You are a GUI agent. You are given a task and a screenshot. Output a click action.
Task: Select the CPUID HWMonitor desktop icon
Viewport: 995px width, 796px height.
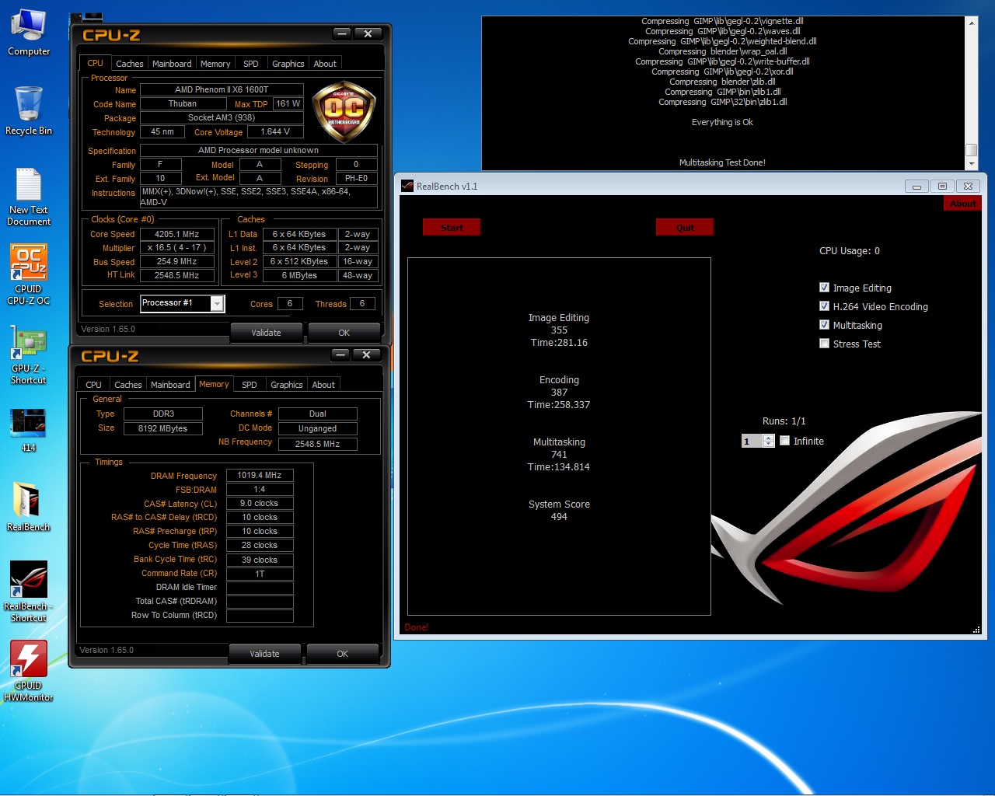(x=29, y=671)
